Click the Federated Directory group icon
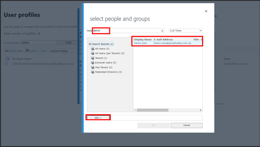 point(92,72)
